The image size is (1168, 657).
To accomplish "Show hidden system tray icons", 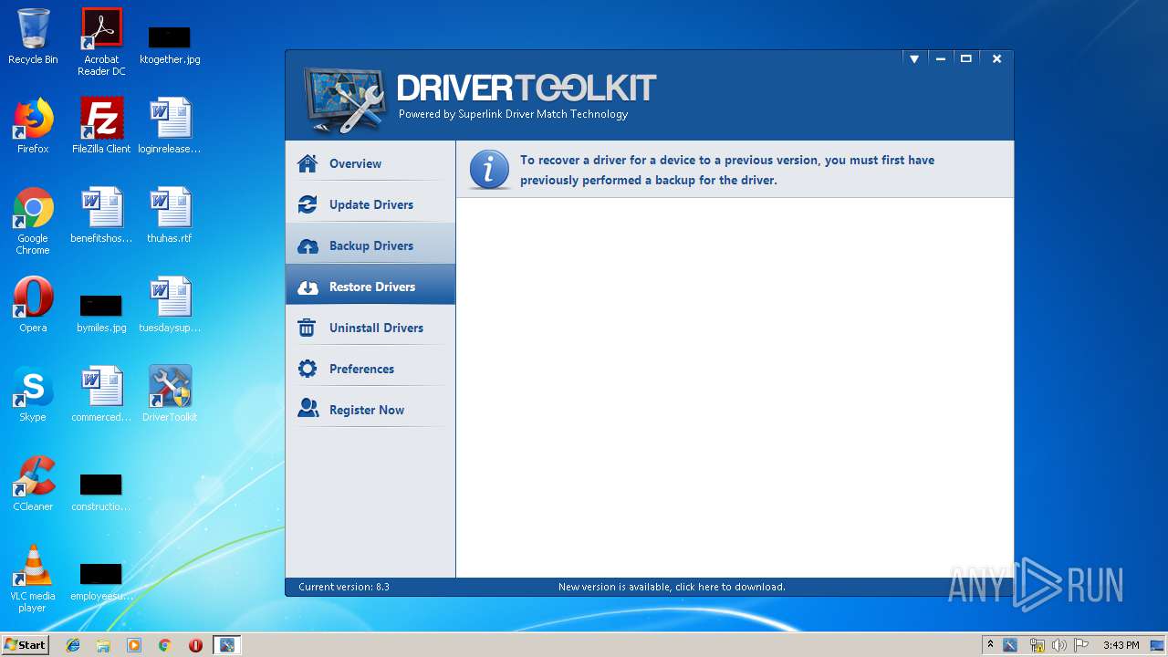I will tap(990, 645).
